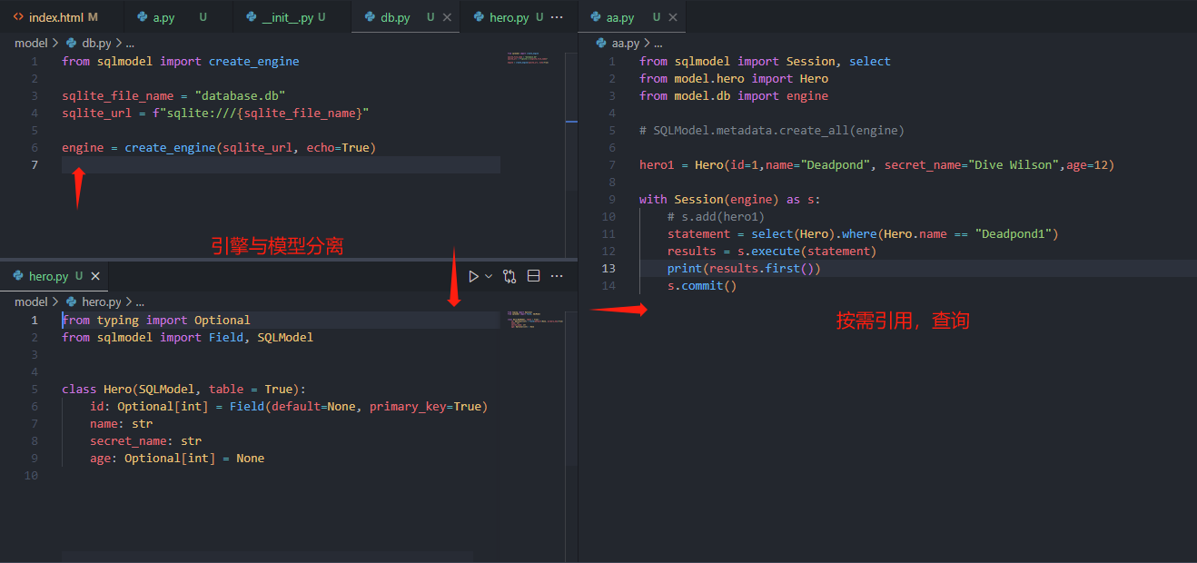The height and width of the screenshot is (563, 1197).
Task: Select the __init__.py tab
Action: [292, 17]
